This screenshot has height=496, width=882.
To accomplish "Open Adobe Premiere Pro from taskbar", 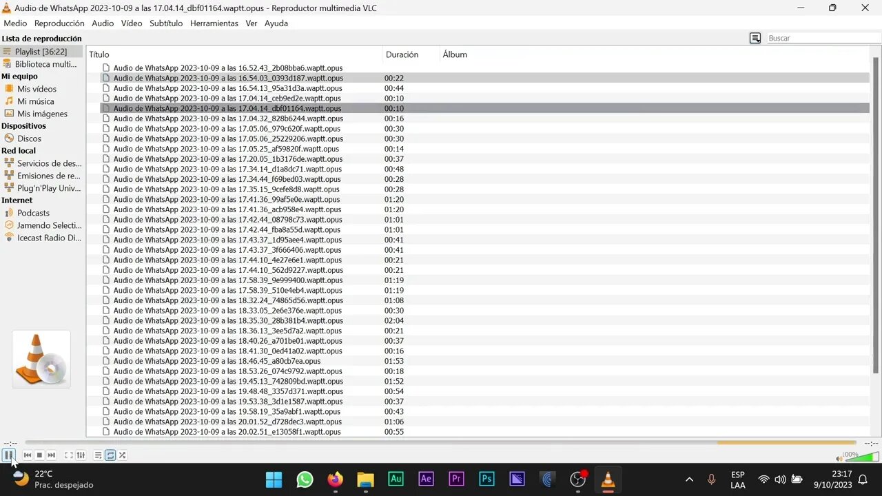I will tap(456, 479).
